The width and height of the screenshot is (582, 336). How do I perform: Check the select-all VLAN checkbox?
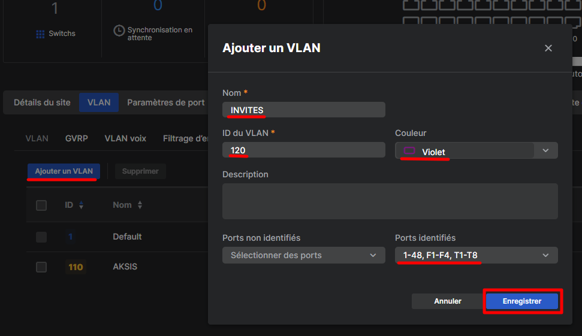point(41,205)
